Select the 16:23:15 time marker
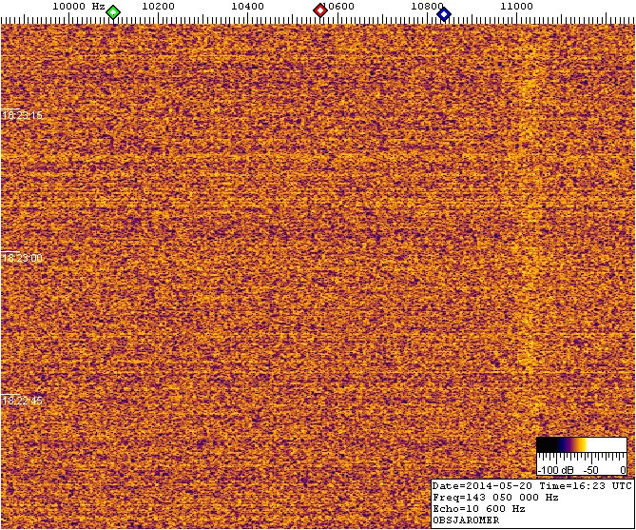 click(22, 115)
